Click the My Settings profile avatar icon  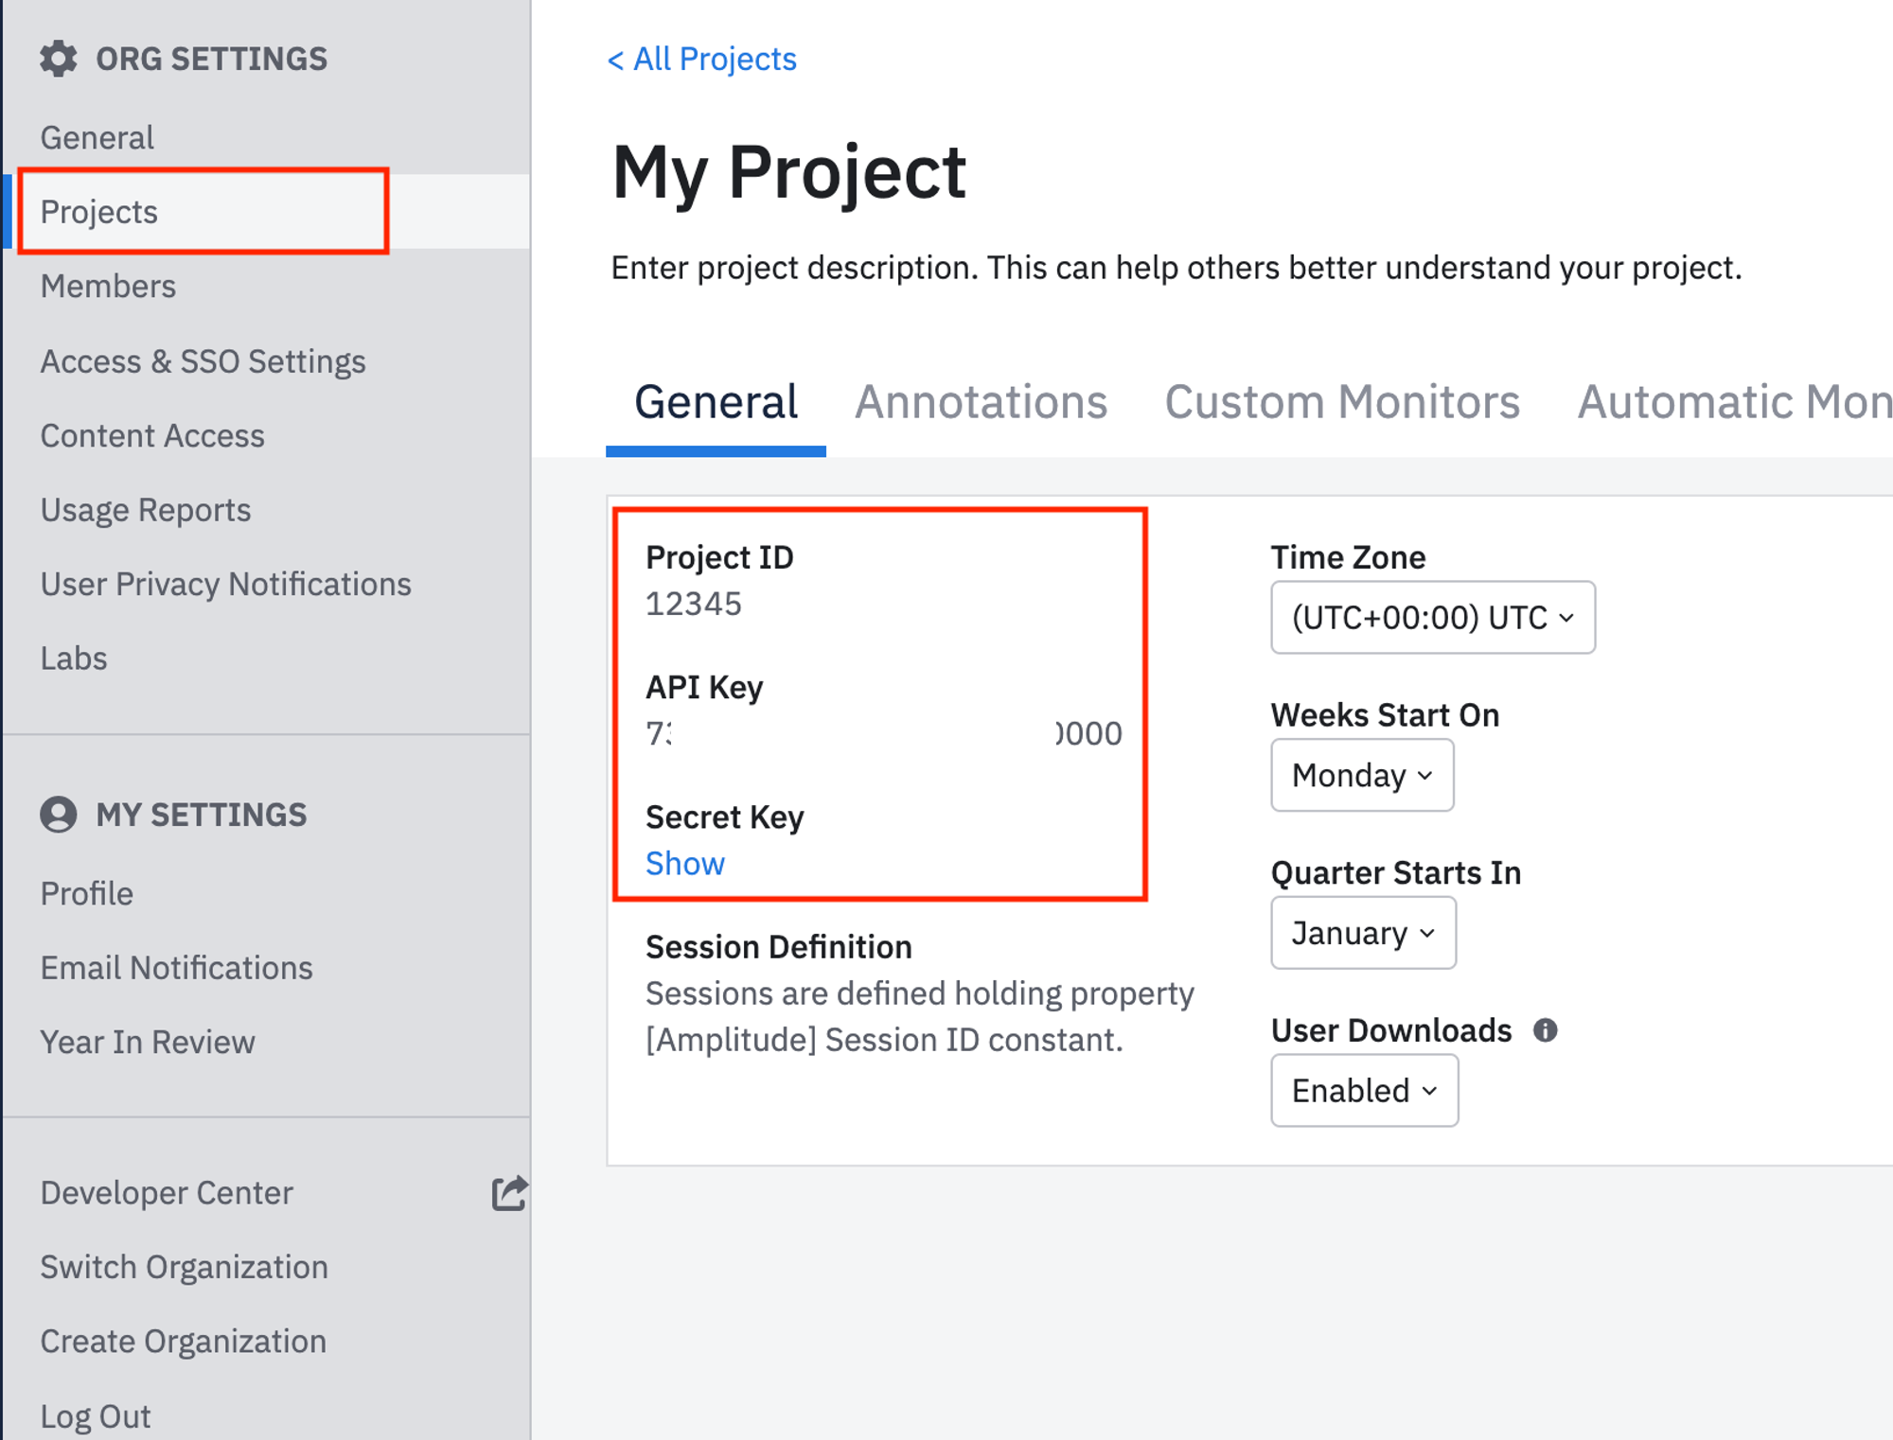(58, 814)
